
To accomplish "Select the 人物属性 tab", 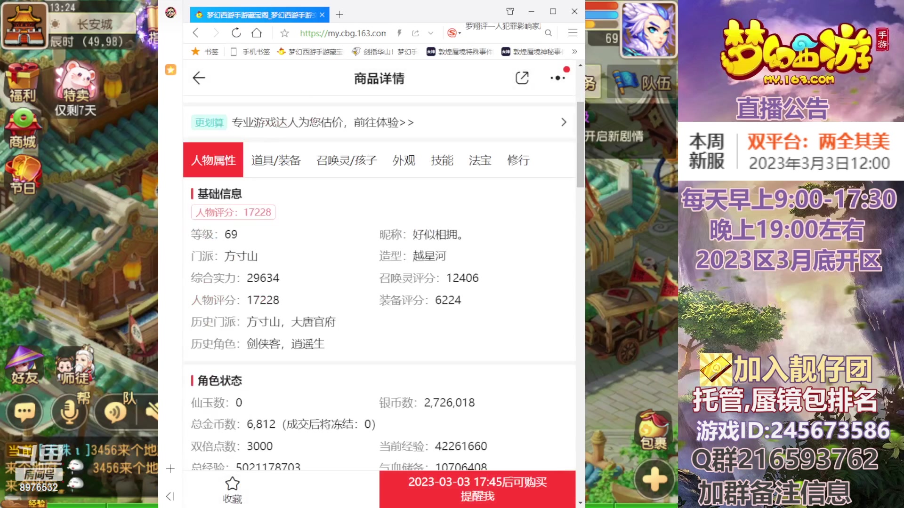I will pos(213,160).
